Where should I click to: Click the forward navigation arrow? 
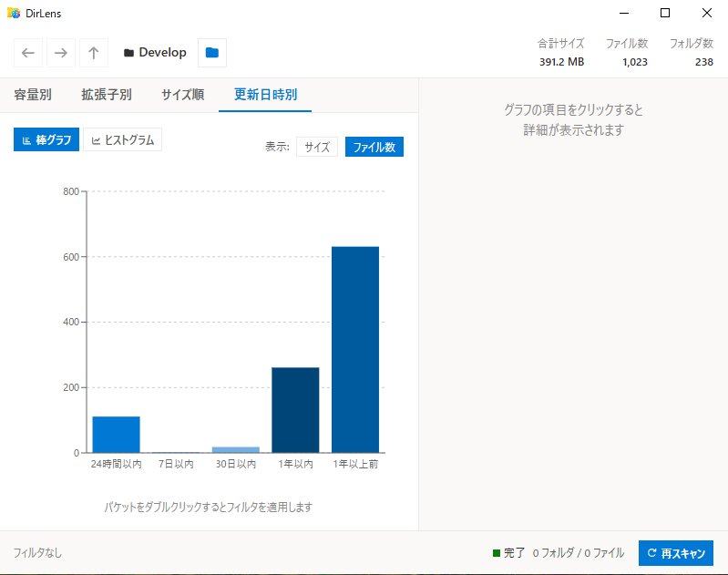click(61, 53)
